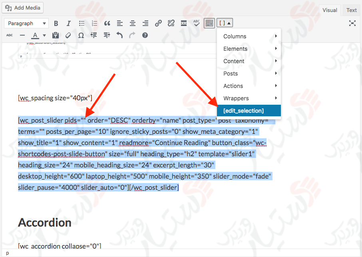The width and height of the screenshot is (362, 257).
Task: Insert or edit a link
Action: [x=158, y=23]
